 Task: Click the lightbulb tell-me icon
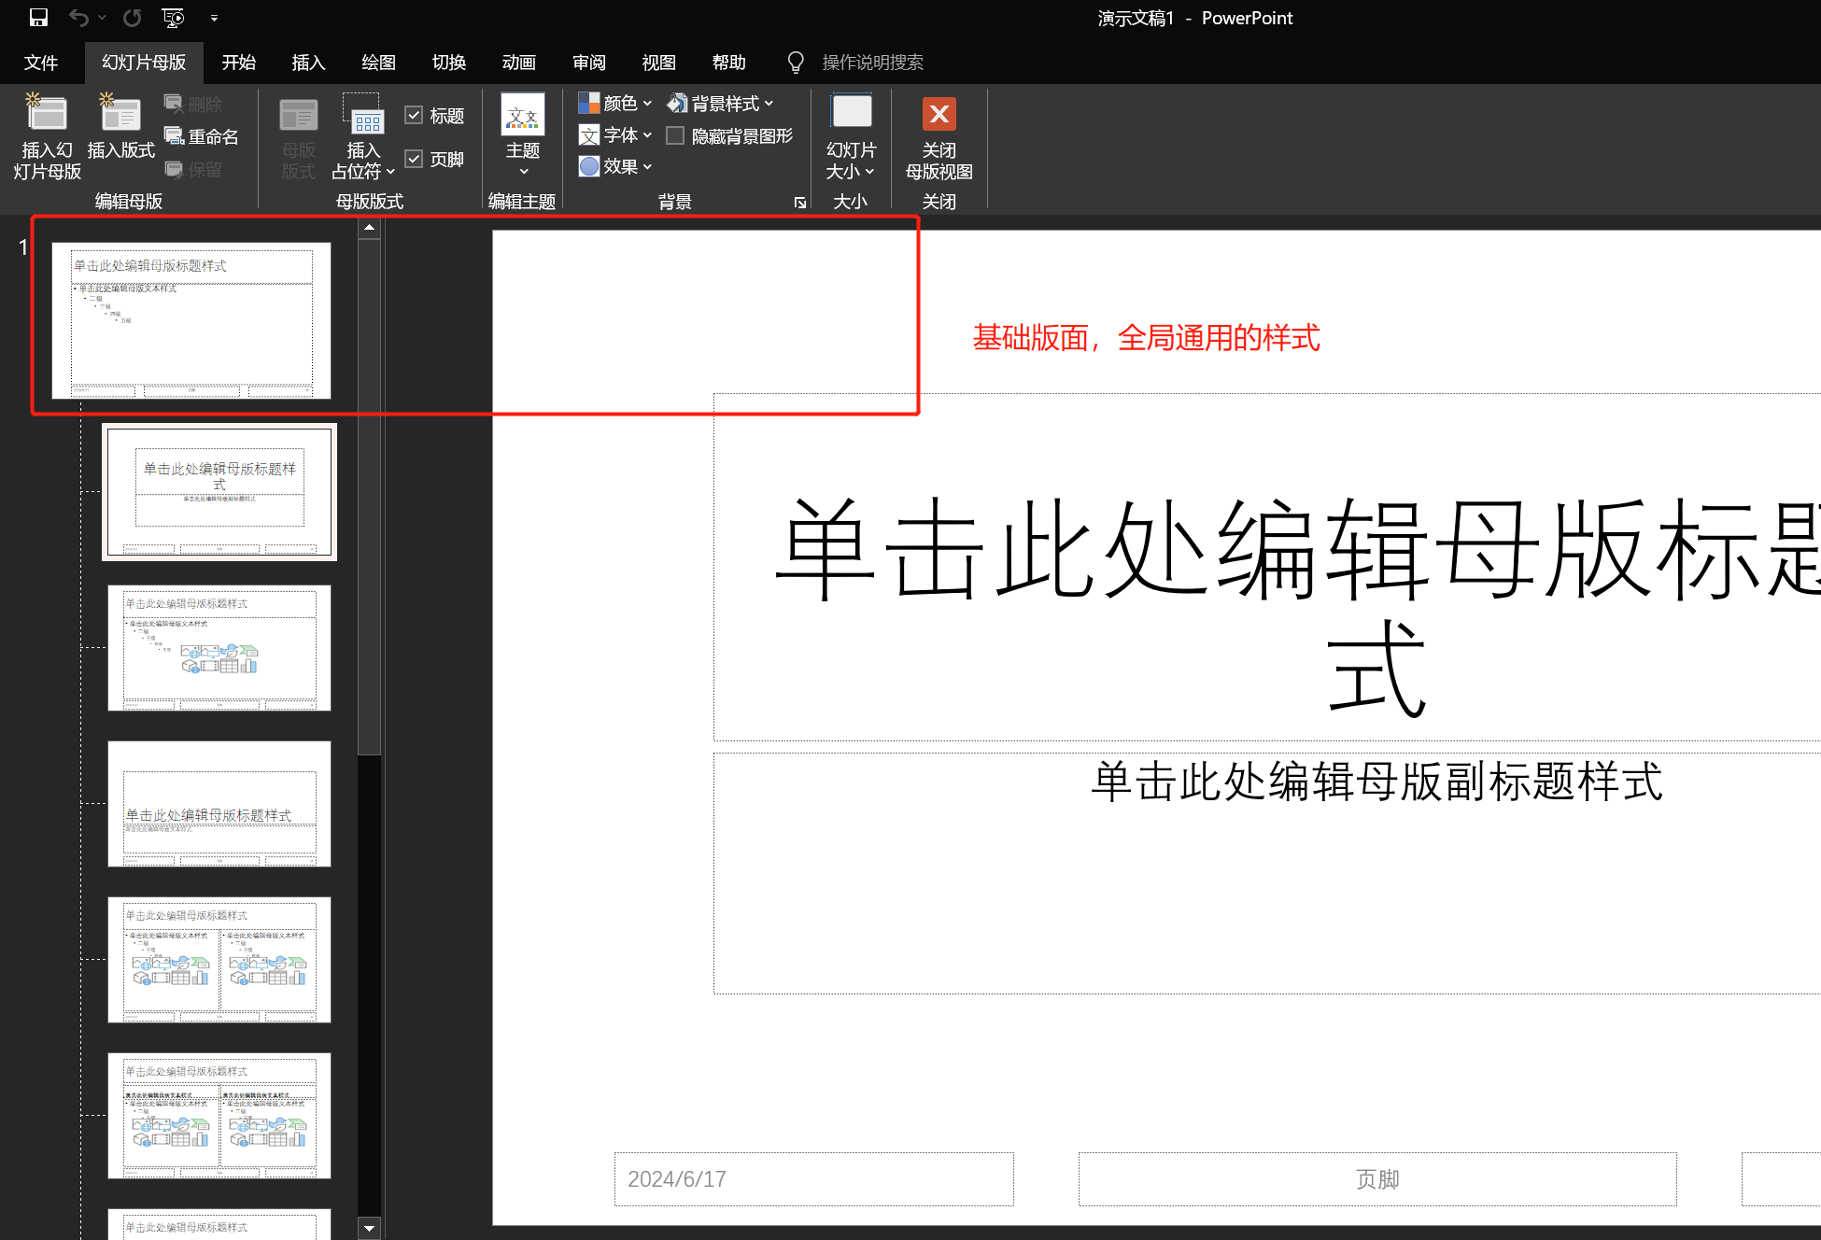(795, 62)
